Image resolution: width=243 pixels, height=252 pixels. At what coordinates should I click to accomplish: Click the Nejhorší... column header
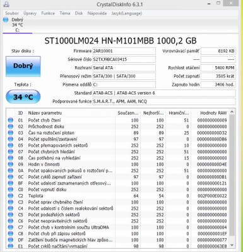pyautogui.click(x=153, y=113)
